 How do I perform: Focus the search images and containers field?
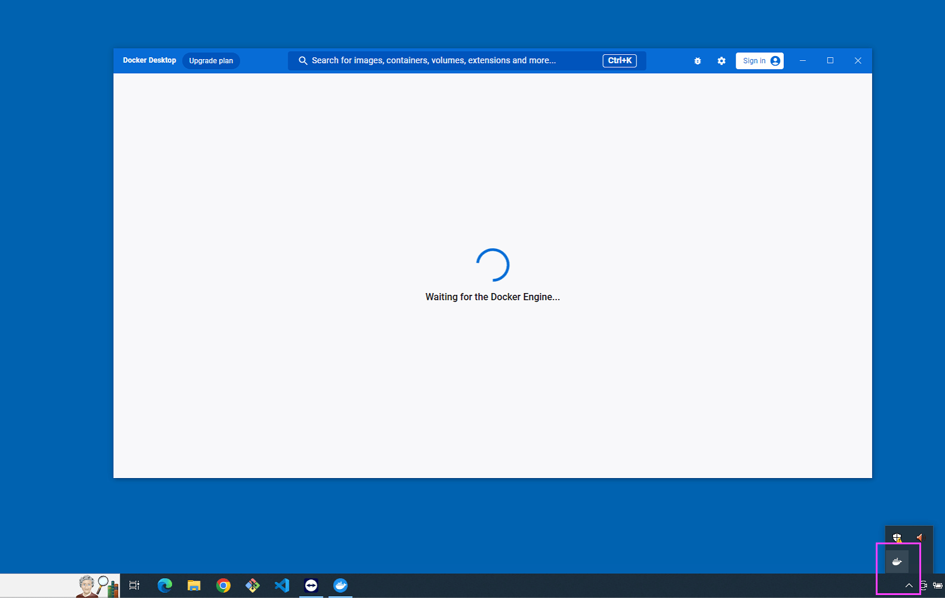point(448,61)
